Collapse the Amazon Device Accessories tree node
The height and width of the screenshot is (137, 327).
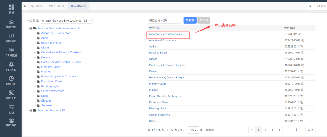click(30, 28)
